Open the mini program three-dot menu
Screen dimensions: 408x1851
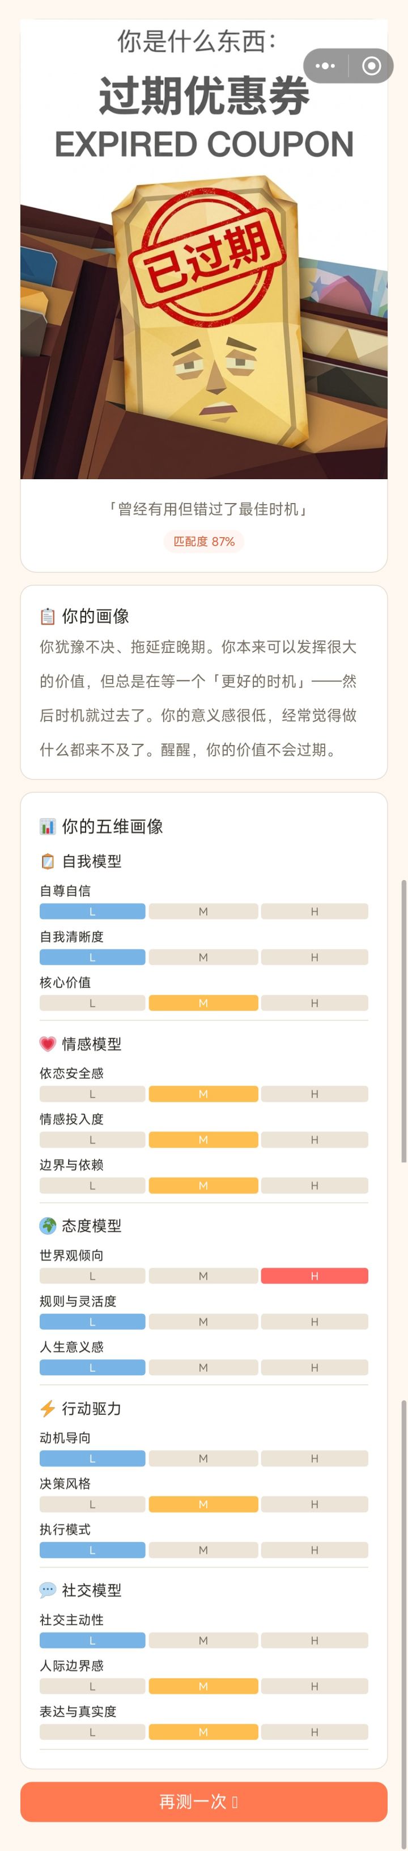tap(325, 66)
